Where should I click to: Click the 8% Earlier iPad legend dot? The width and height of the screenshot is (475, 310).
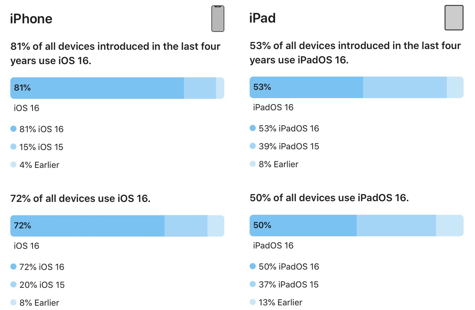click(x=253, y=164)
